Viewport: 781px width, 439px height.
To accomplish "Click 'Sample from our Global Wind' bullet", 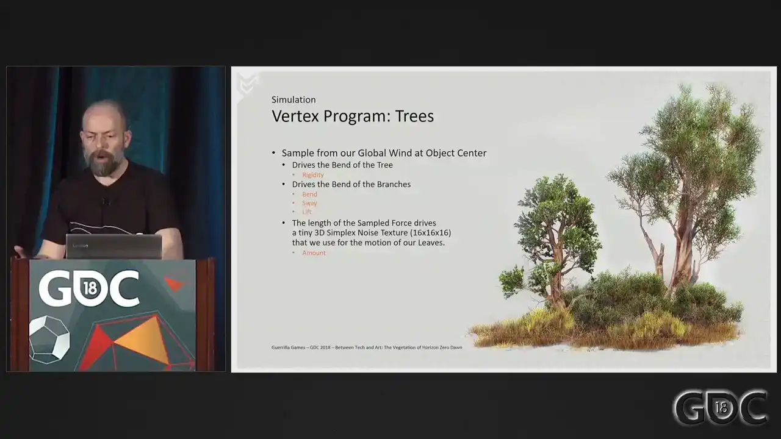I will tap(384, 153).
